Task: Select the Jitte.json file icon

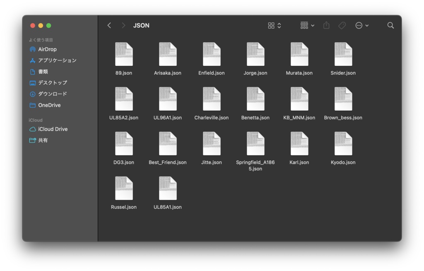Action: 212,143
